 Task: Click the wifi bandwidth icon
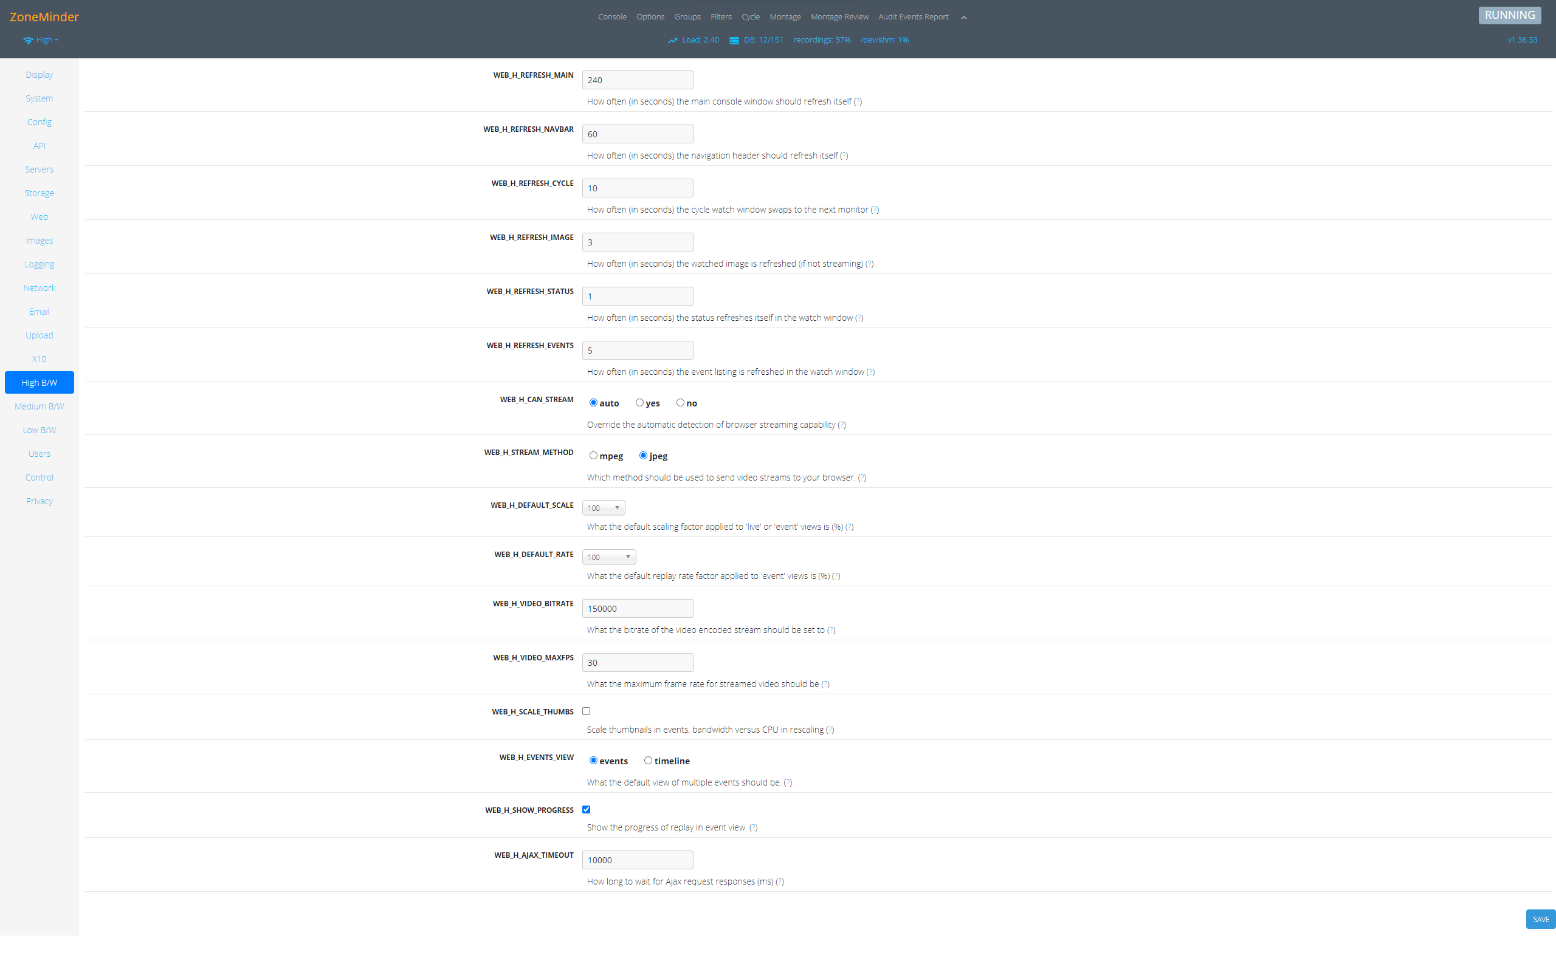click(29, 41)
